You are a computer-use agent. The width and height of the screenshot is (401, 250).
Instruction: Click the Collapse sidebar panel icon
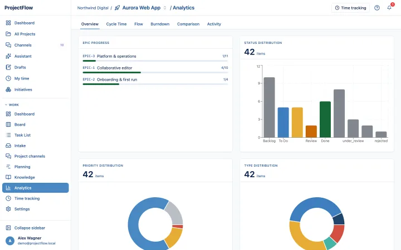8,228
